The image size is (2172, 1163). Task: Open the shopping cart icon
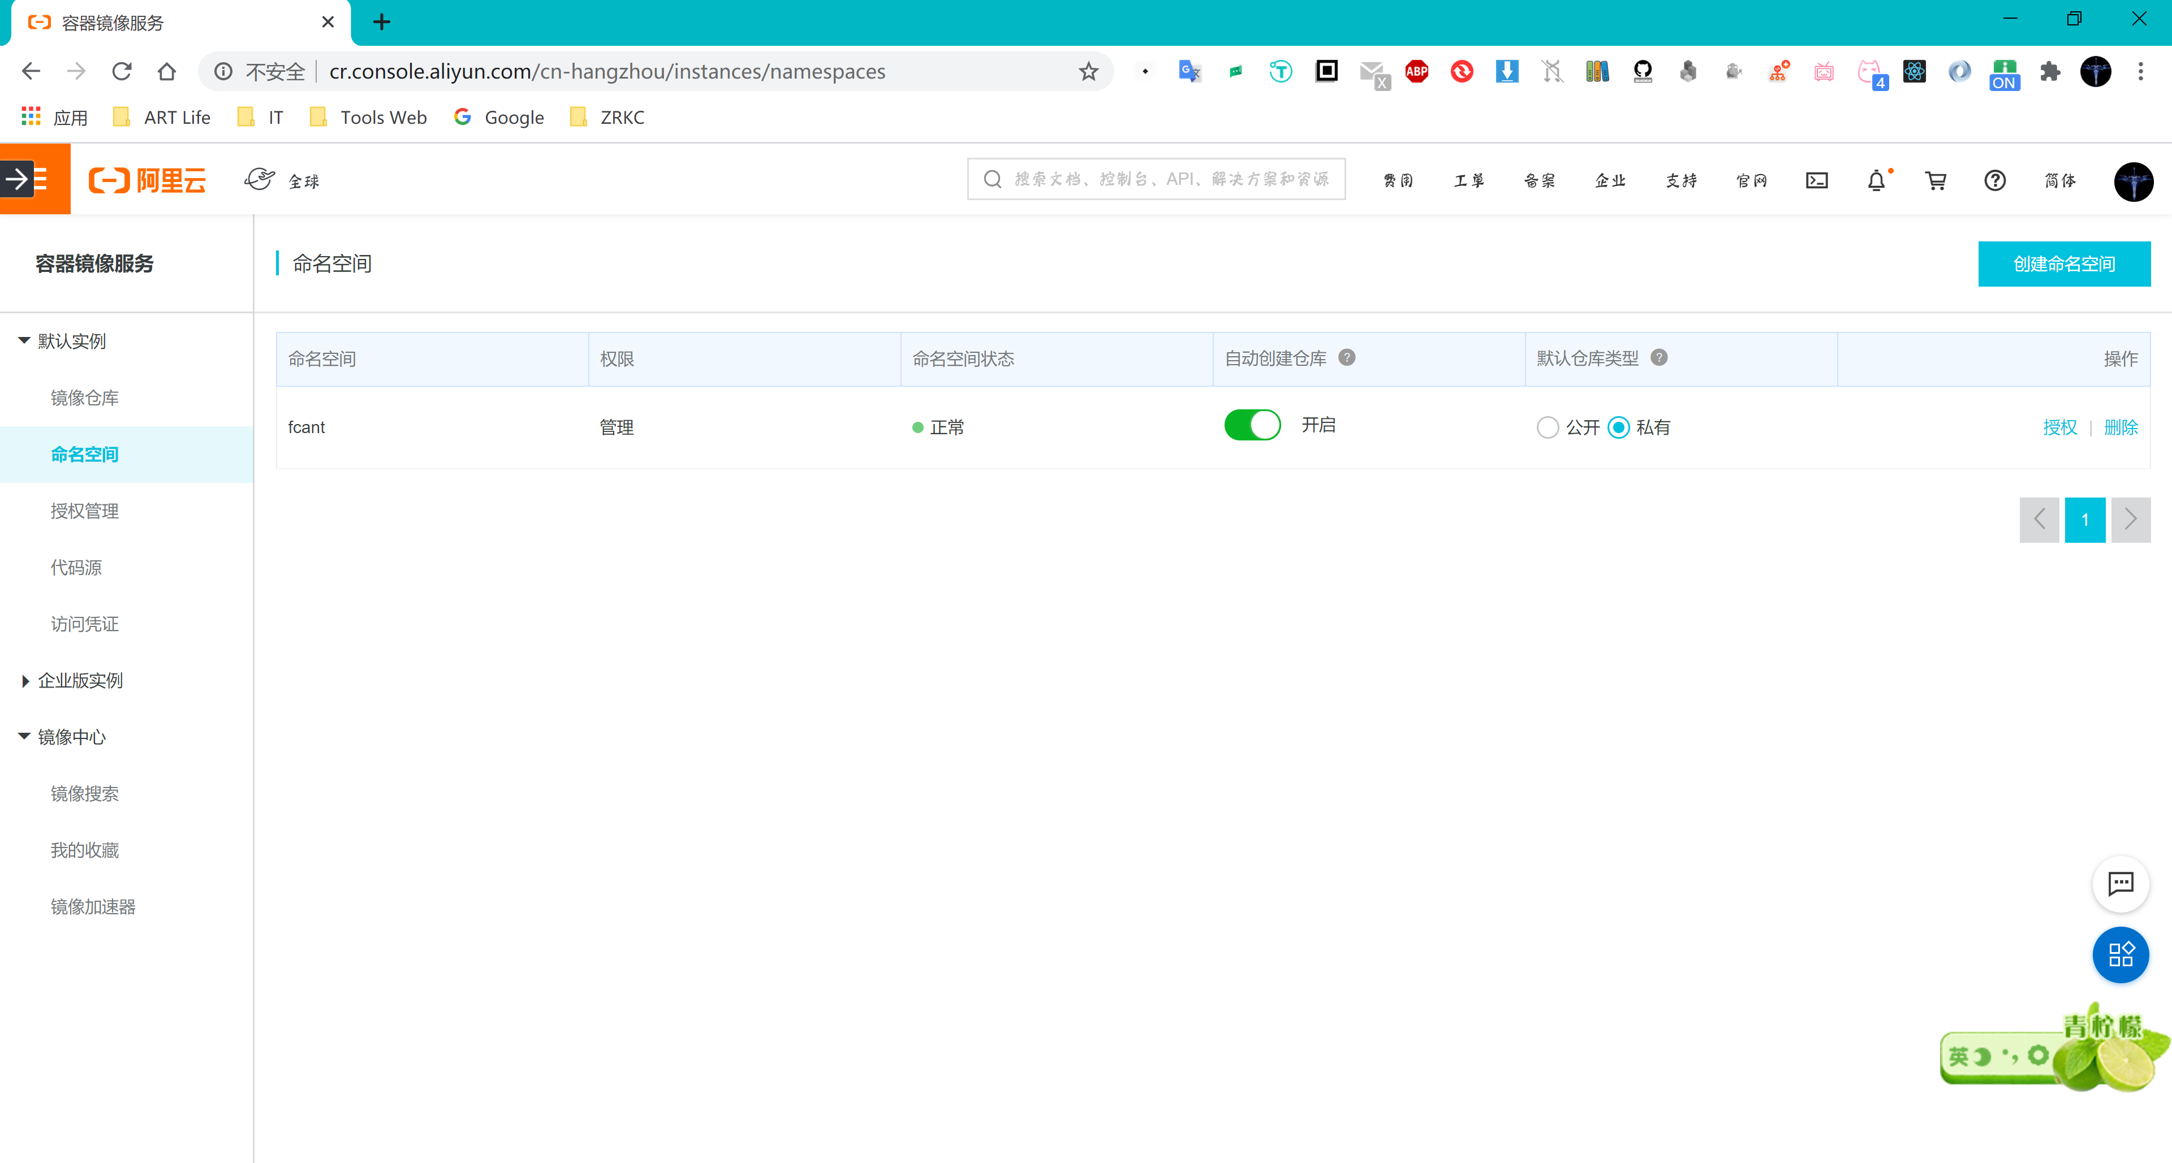1935,180
